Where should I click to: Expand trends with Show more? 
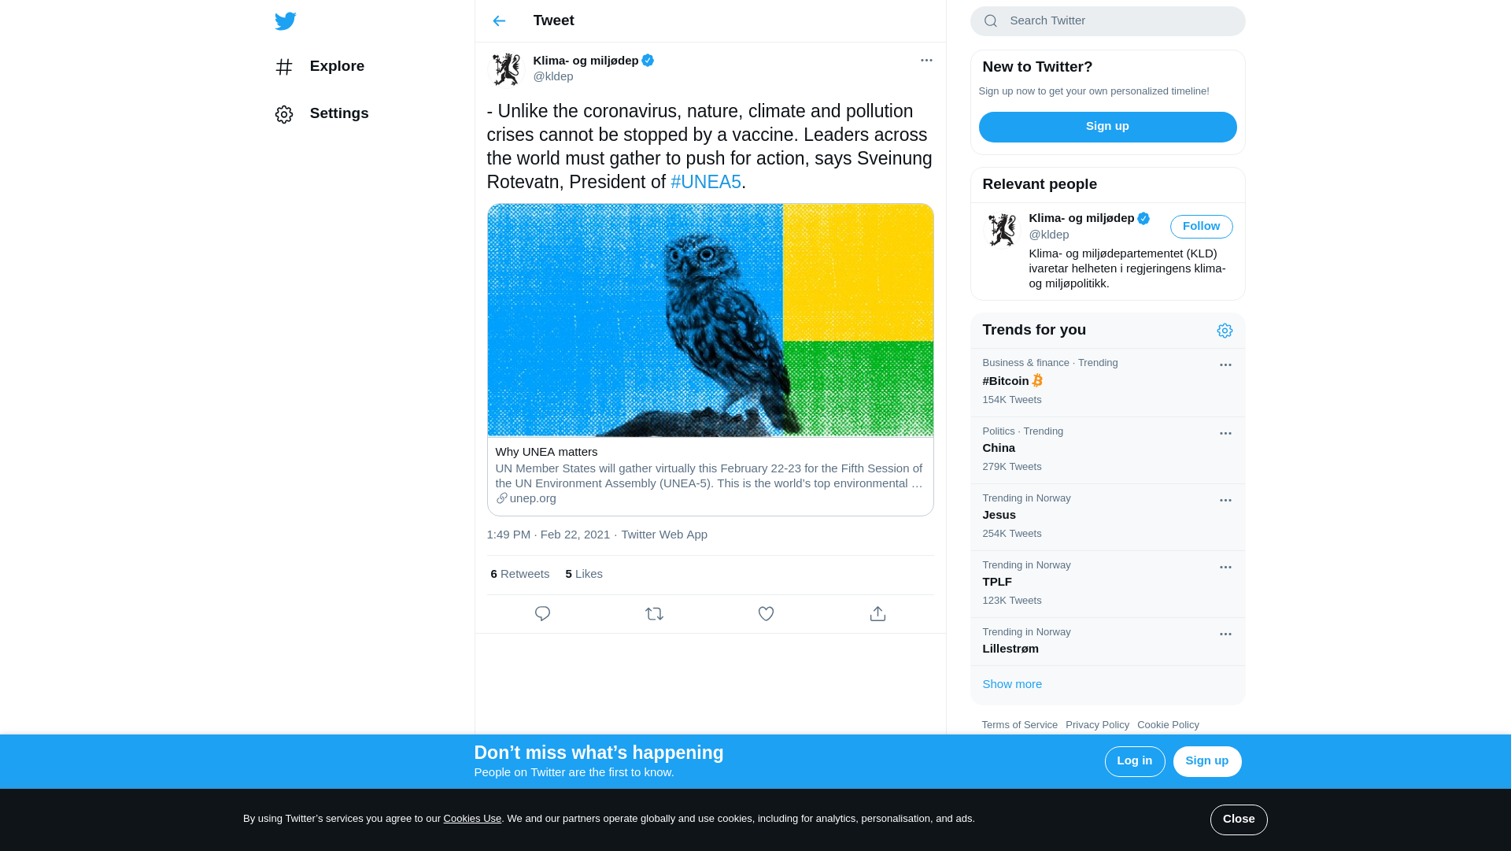click(x=1012, y=684)
